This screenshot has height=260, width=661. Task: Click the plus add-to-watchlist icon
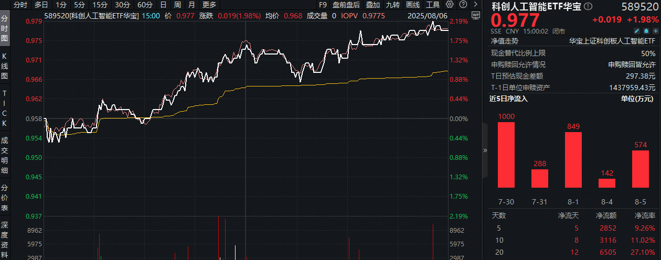(656, 31)
